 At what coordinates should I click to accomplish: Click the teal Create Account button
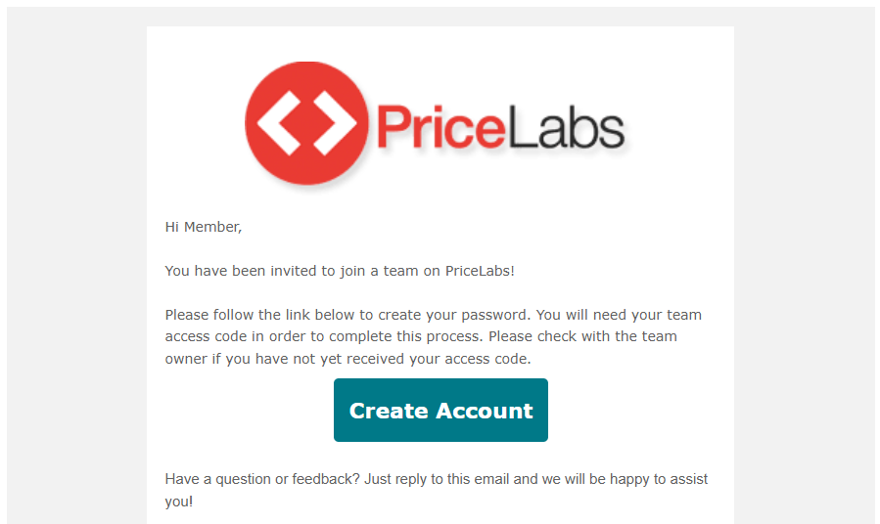pos(440,411)
